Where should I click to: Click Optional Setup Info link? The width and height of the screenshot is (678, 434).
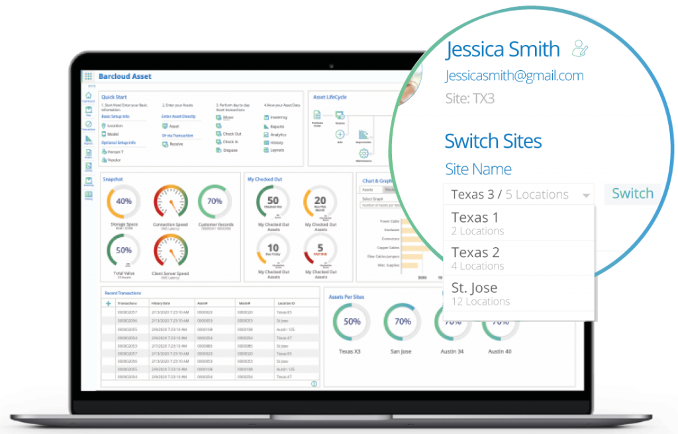119,142
